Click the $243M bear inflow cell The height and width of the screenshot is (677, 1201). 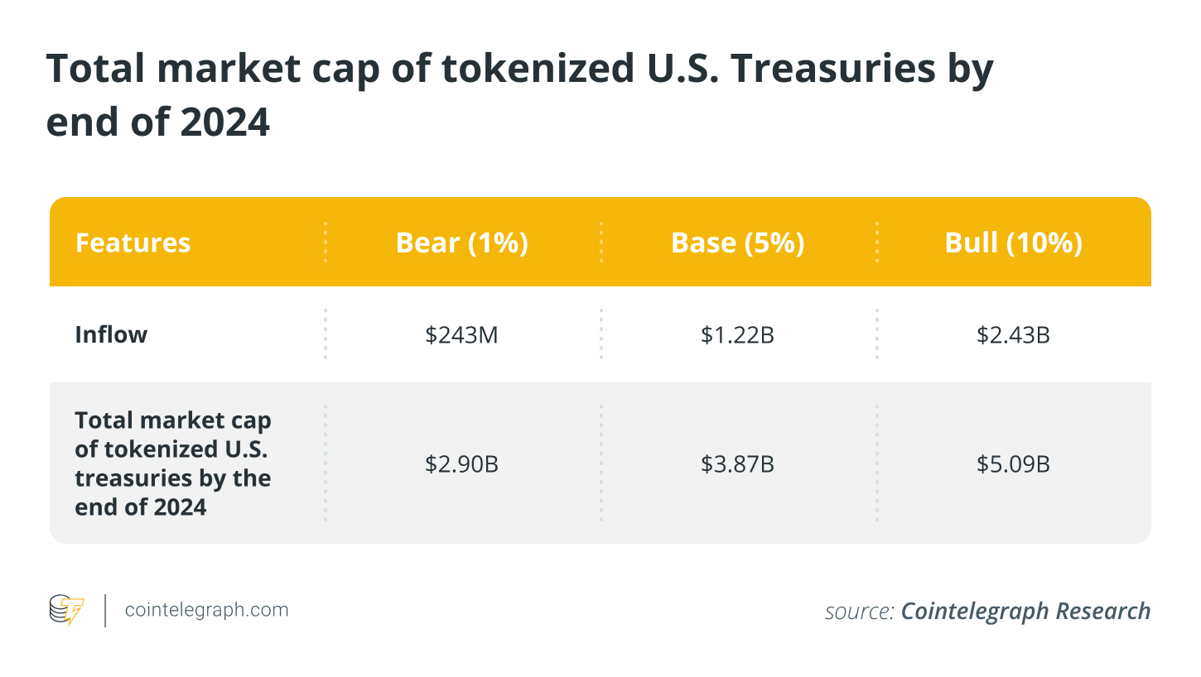462,334
